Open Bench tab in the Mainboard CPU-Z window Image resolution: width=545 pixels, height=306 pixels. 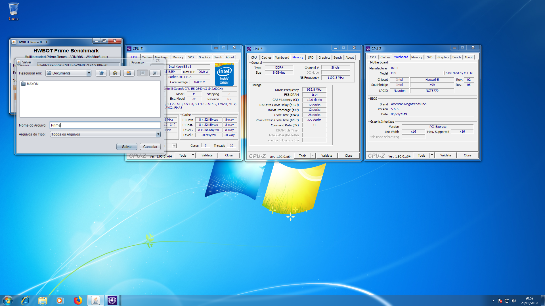coord(456,57)
